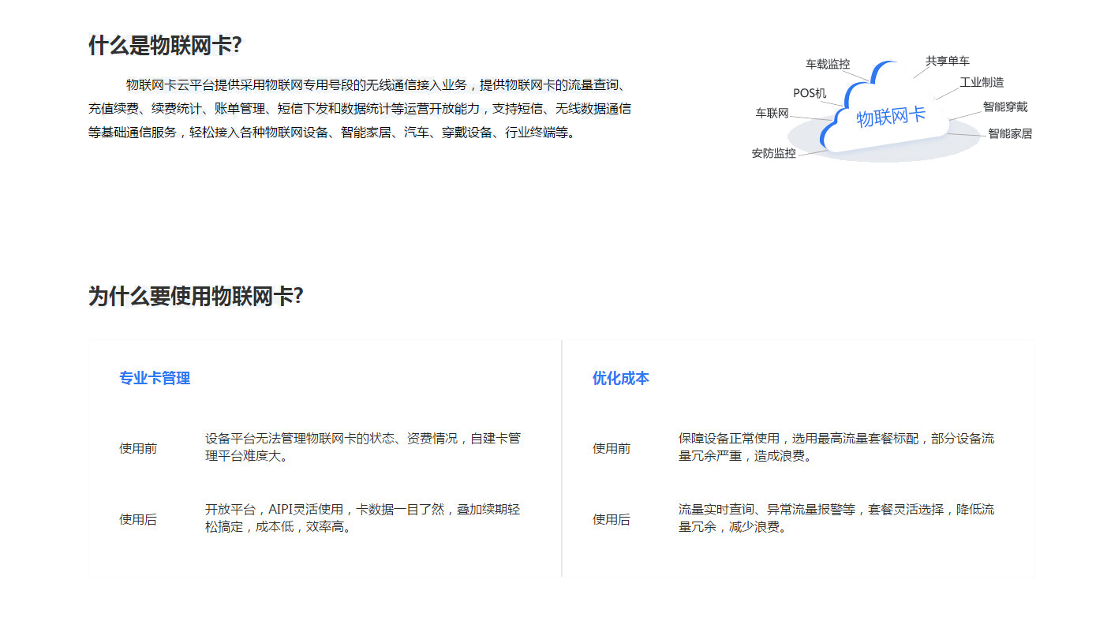Click the text beginning 开放平台，AIPI灵活使用

coord(362,518)
